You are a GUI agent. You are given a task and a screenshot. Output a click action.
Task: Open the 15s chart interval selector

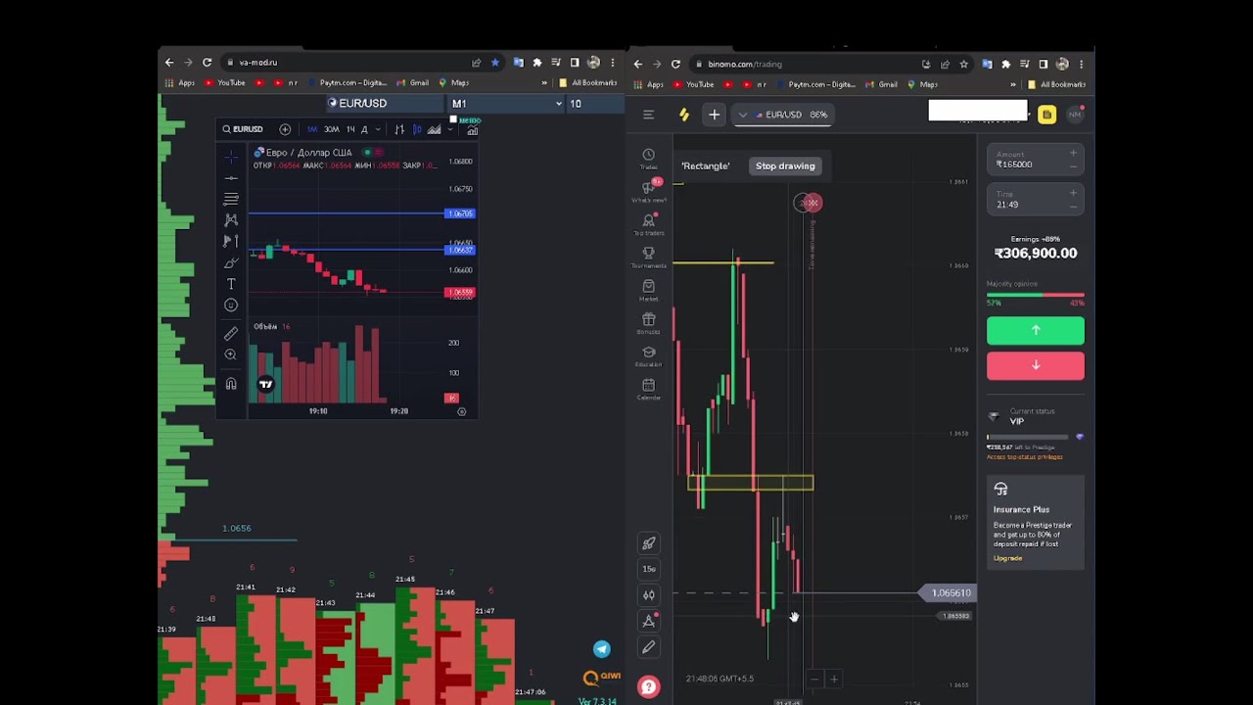pos(648,569)
